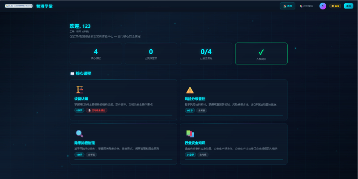Click the magnifying glass icon on 隐患排查治理 card
Screen dimensions: 358x179
click(x=80, y=133)
